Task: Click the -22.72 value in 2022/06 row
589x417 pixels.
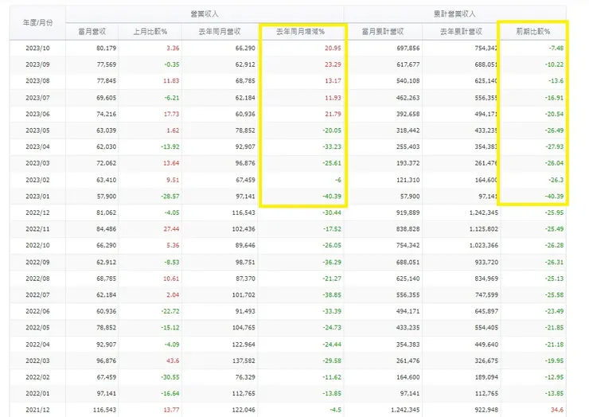Action: [x=170, y=311]
